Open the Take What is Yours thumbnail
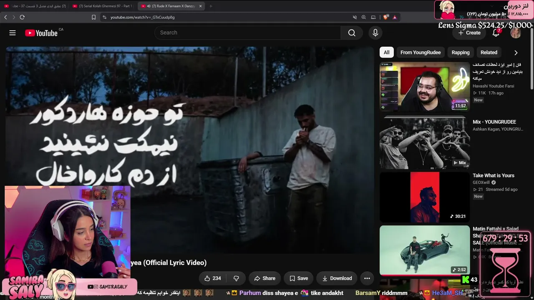Viewport: 534px width, 300px height. (425, 197)
